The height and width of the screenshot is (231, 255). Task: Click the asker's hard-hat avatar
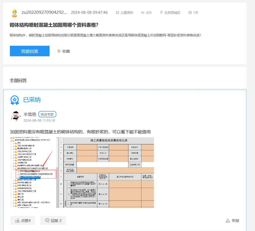tap(14, 13)
